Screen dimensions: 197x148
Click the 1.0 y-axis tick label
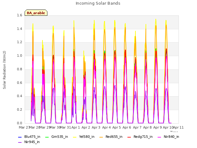click(19, 55)
